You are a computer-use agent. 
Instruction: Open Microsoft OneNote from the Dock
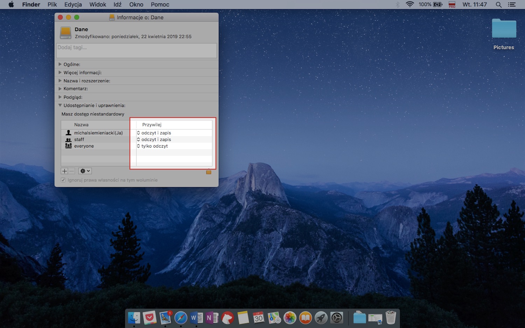click(212, 318)
